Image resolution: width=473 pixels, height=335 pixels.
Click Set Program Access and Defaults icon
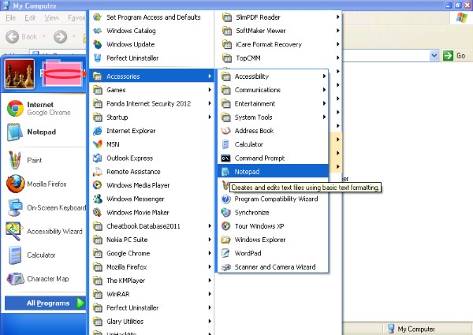pyautogui.click(x=98, y=17)
